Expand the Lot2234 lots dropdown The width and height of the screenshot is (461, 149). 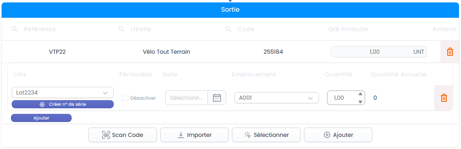click(63, 93)
